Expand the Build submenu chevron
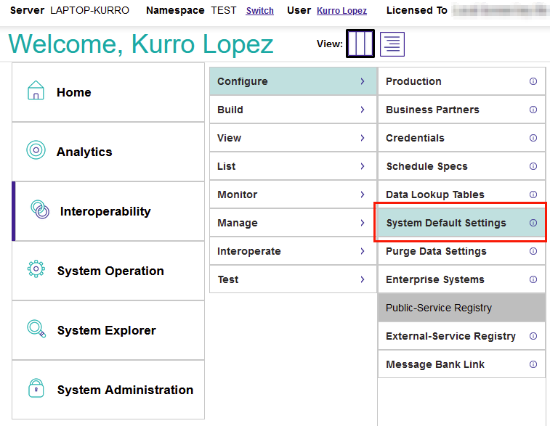550x426 pixels. point(362,110)
